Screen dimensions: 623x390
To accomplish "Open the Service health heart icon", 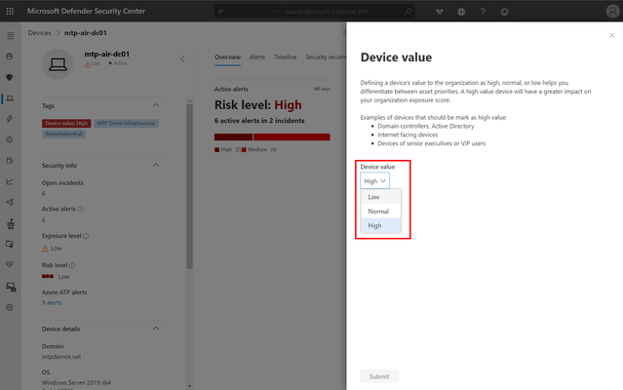I will [10, 264].
